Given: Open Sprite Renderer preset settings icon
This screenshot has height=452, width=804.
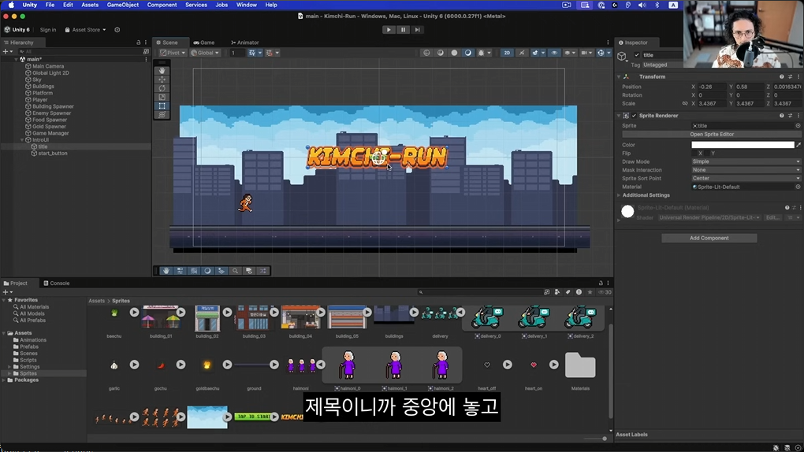Looking at the screenshot, I should (x=790, y=116).
